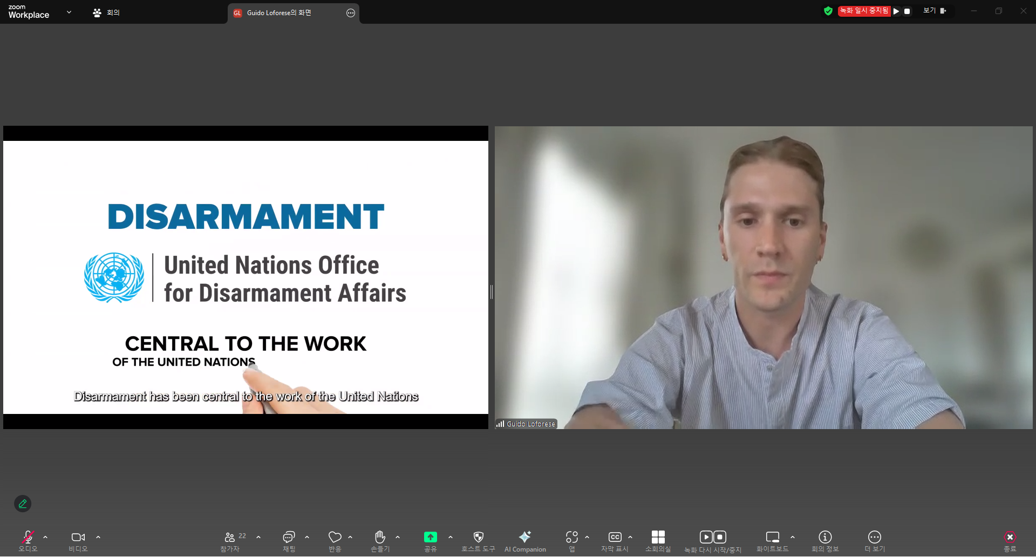
Task: Switch to the 회의 meeting tab
Action: click(106, 12)
